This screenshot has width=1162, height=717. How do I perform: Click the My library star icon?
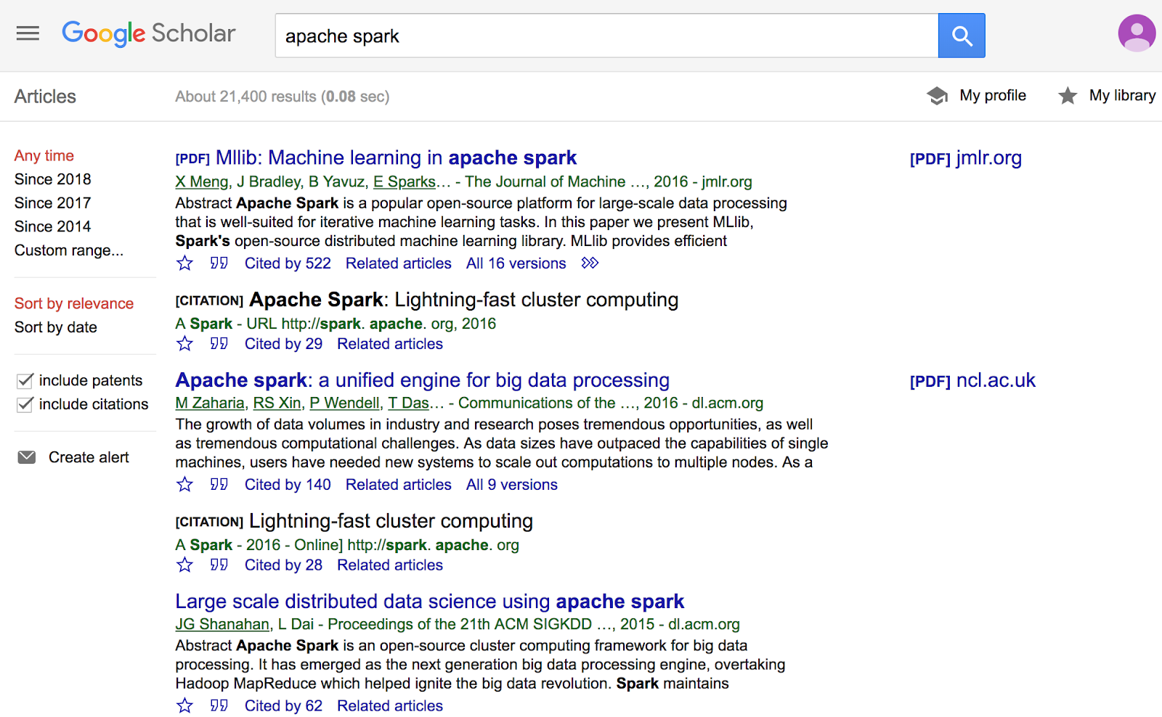click(x=1068, y=96)
